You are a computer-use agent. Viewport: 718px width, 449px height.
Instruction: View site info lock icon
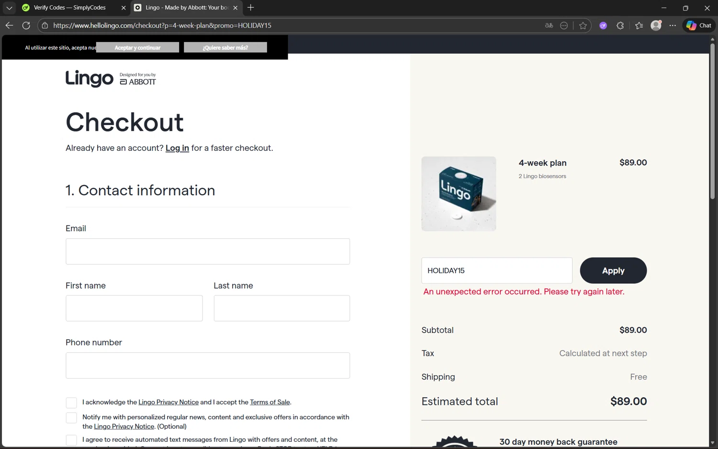45,25
